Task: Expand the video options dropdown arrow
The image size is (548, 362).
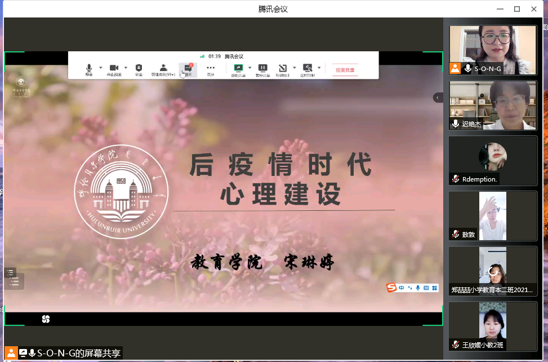Action: pyautogui.click(x=126, y=68)
